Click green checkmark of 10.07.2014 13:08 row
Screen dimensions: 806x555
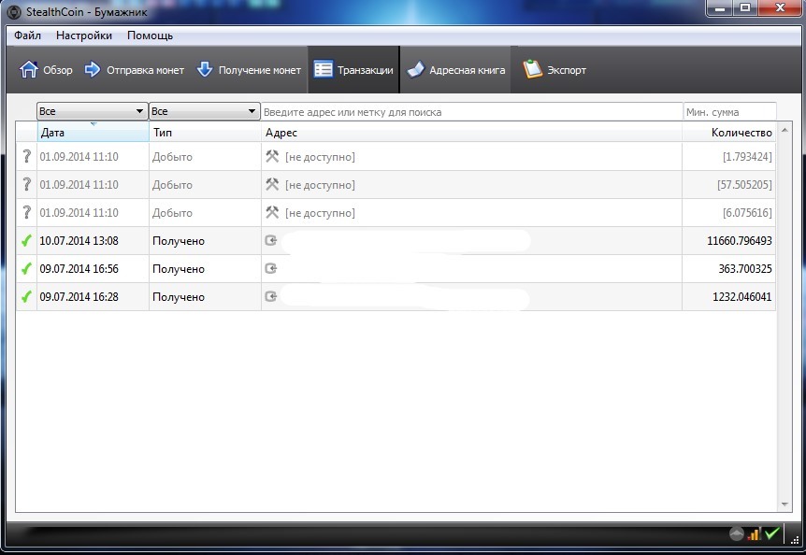pos(26,240)
